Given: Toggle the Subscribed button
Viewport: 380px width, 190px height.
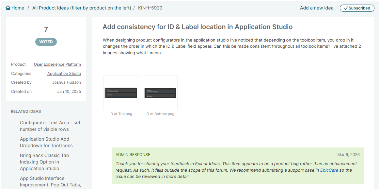Looking at the screenshot, I should [x=357, y=8].
